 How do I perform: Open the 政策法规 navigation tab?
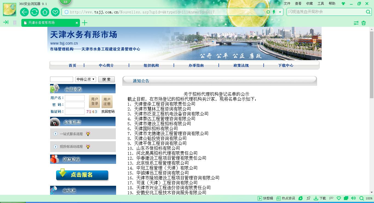(x=241, y=65)
